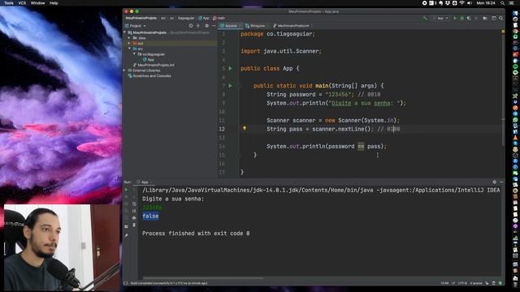Screen dimensions: 520x292
Task: Click Run with Coverage icon in toolbar
Action: pyautogui.click(x=469, y=18)
